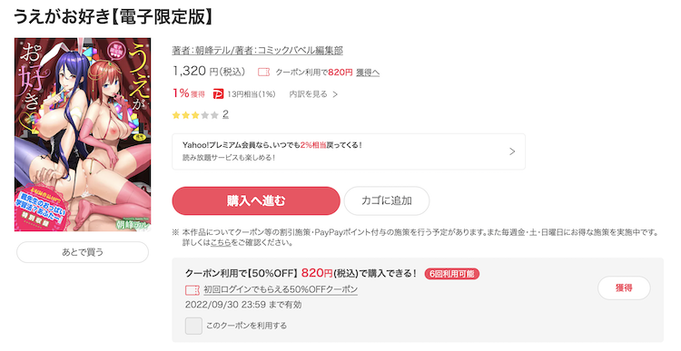Viewport: 681px width, 351px height.
Task: Open the Yahoo!プレミアム会員 info banner
Action: point(349,151)
